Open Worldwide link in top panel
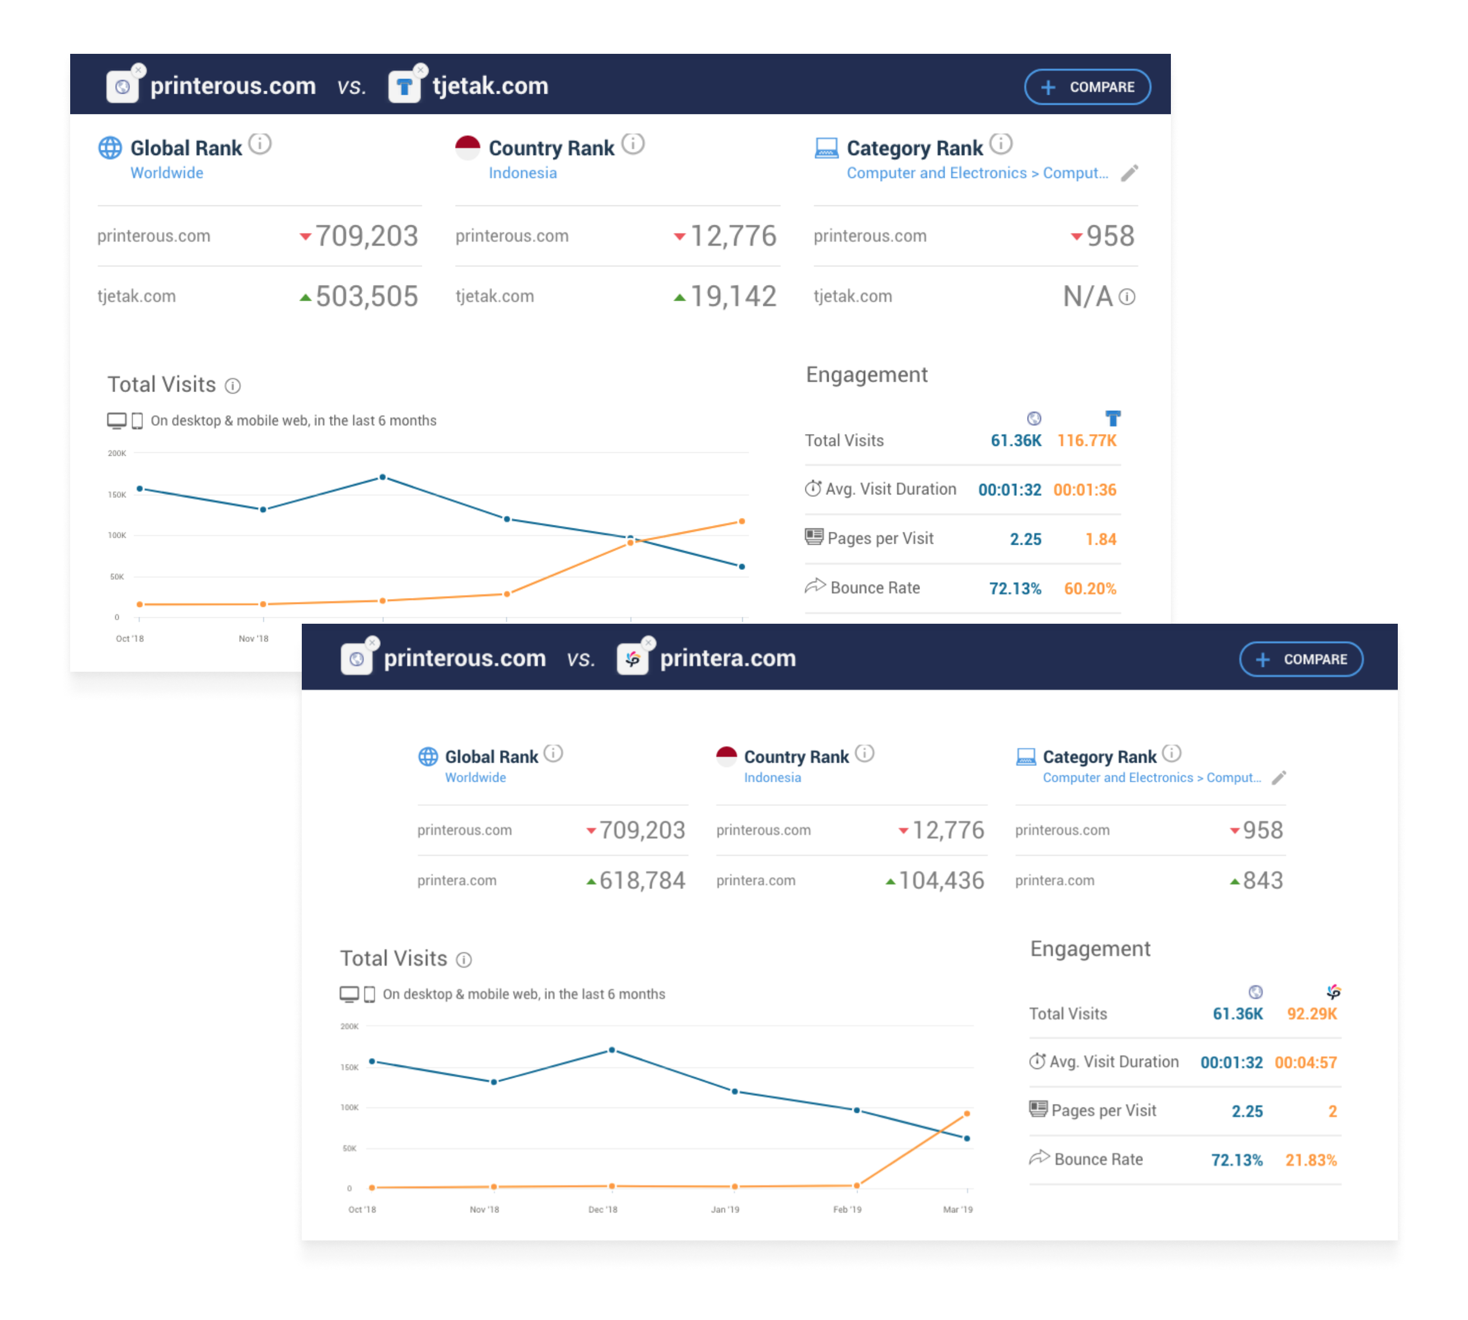 point(167,173)
